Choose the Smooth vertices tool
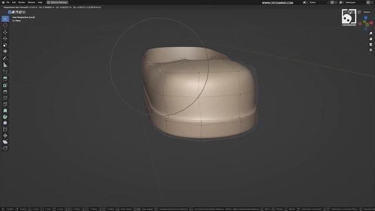This screenshot has width=375, height=211. coord(5,123)
